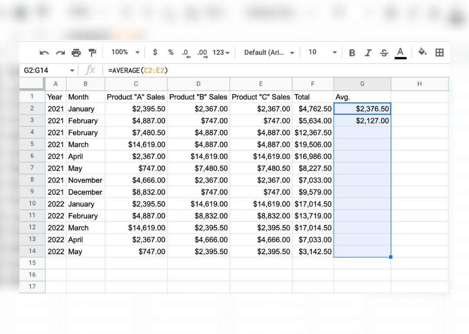Screen dimensions: 469x334
Task: Click the Redo arrow icon
Action: click(x=60, y=53)
